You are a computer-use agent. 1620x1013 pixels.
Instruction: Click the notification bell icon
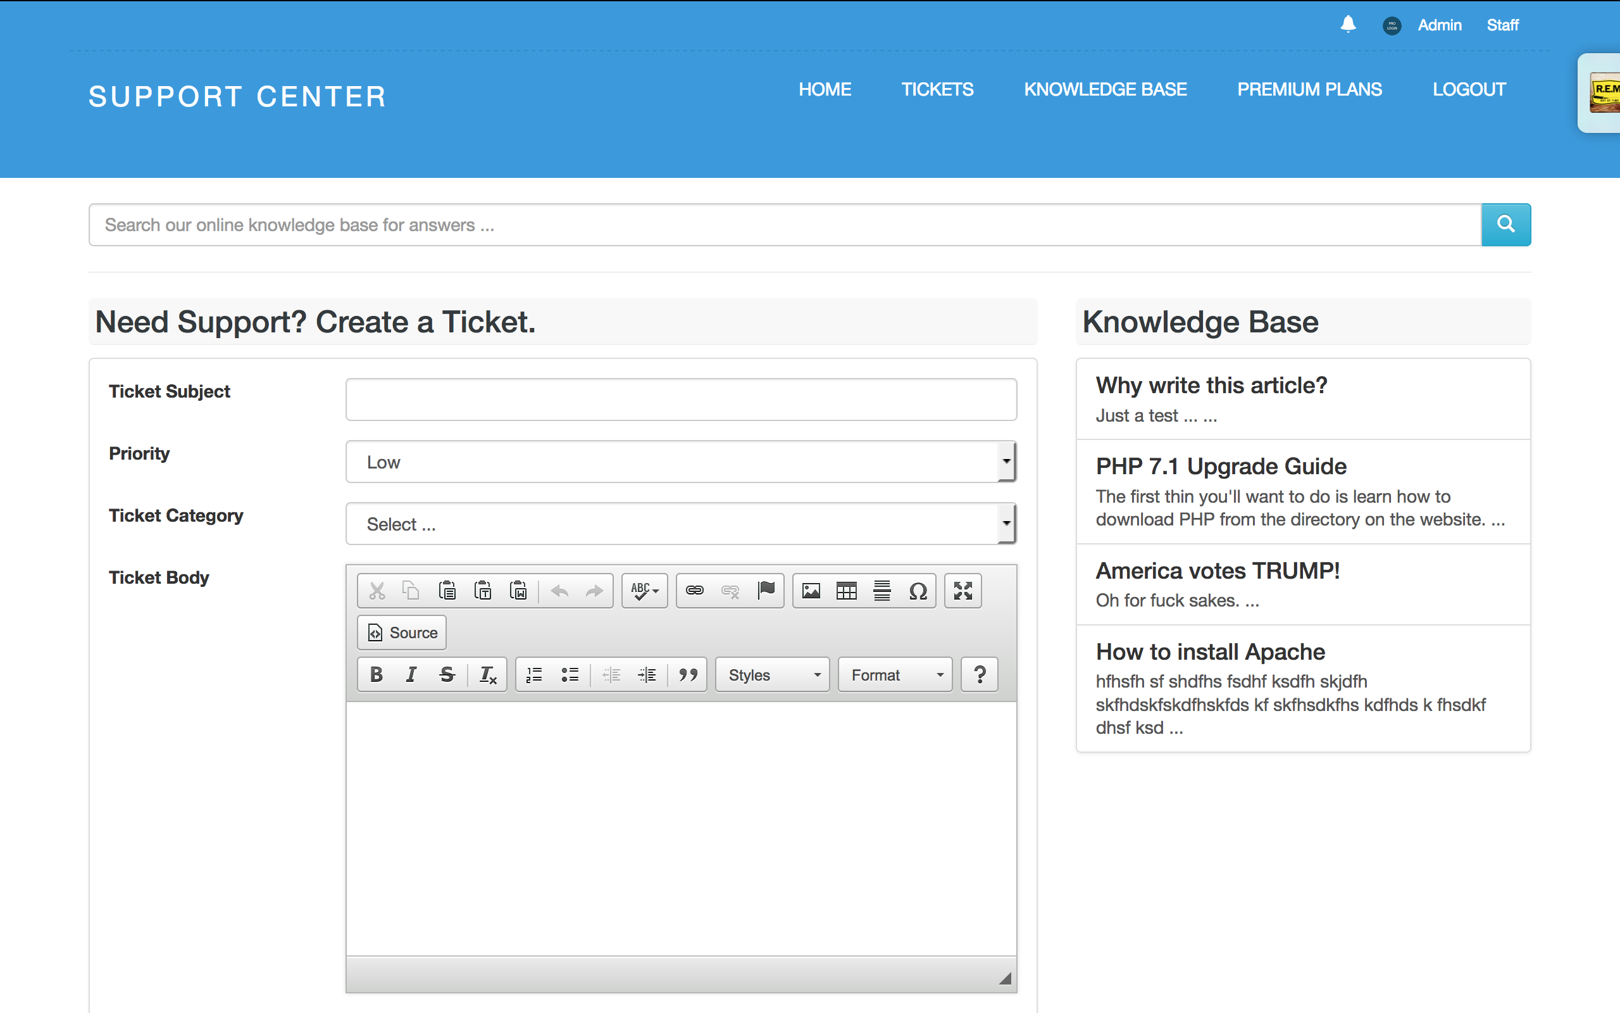[x=1347, y=25]
